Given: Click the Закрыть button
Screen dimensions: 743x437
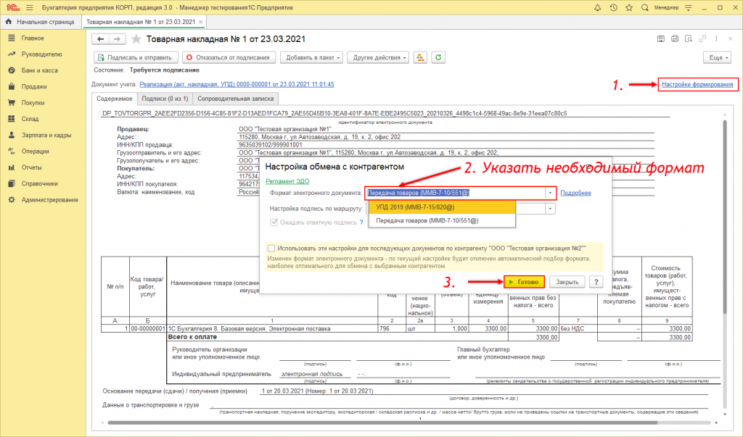Looking at the screenshot, I should 567,282.
